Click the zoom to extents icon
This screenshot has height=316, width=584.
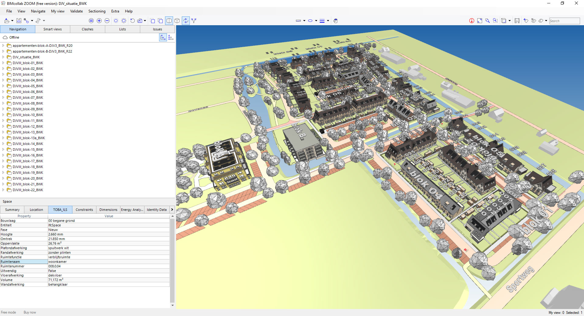click(x=480, y=21)
